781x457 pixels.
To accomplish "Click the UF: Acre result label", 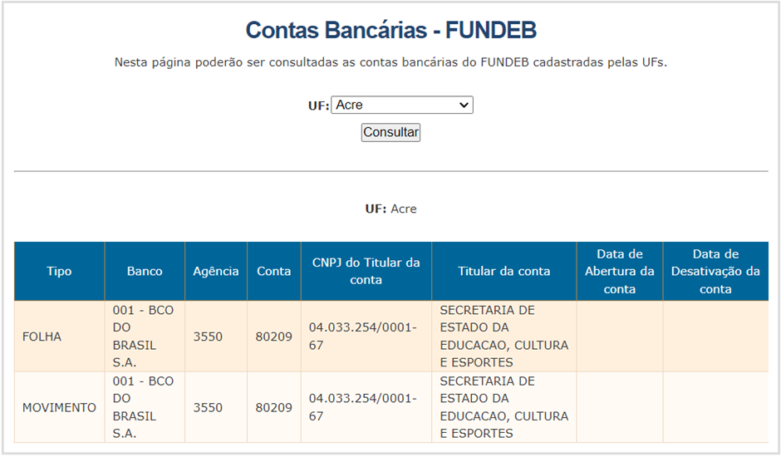I will [391, 209].
